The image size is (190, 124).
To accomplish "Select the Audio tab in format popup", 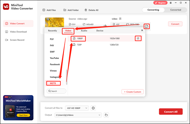I will pos(84,31).
